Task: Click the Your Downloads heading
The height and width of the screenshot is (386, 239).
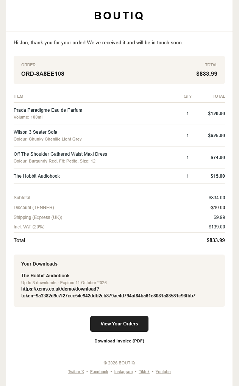Action: click(39, 264)
